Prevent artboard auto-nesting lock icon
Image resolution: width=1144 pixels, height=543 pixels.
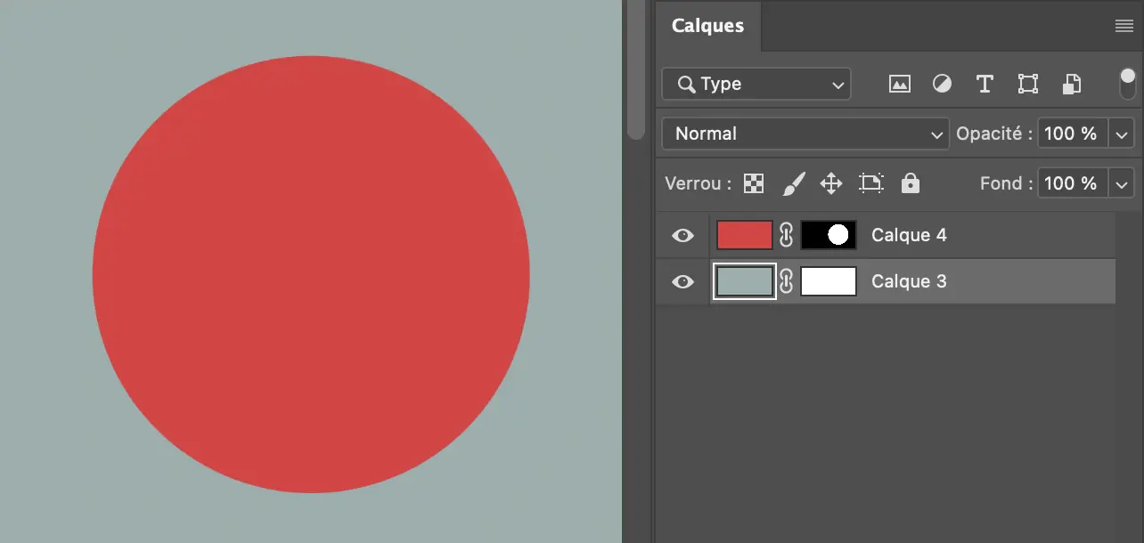[x=870, y=183]
